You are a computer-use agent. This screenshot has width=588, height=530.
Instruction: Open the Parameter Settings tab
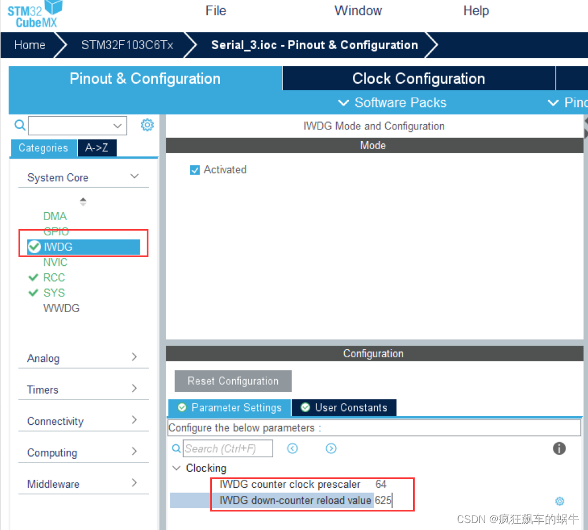[x=229, y=407]
